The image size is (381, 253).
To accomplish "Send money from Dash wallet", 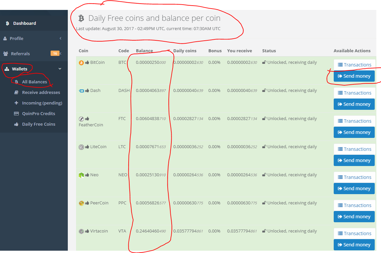I will (354, 104).
